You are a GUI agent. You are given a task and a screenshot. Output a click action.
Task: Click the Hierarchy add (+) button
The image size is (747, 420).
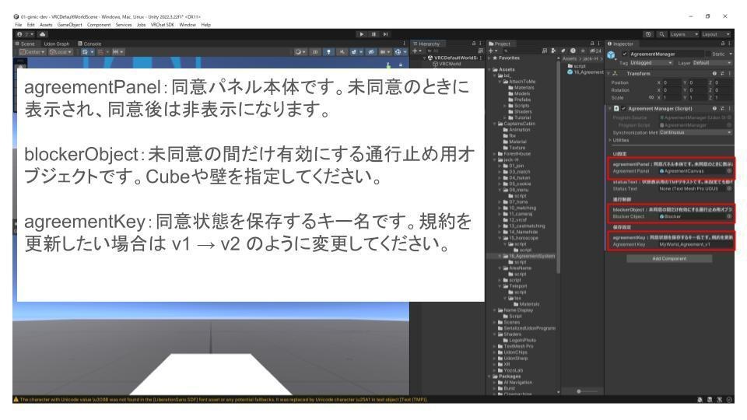[416, 51]
